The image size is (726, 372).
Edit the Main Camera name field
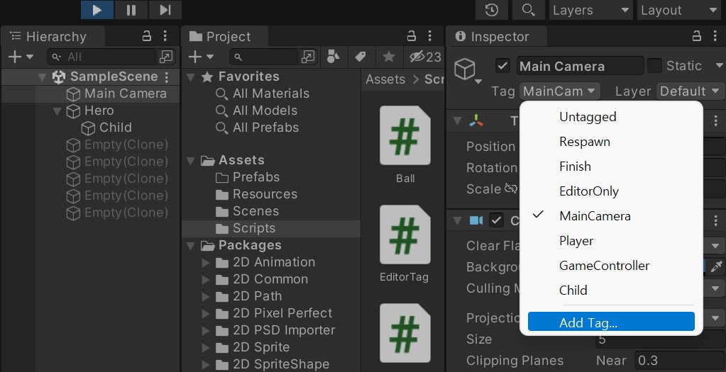[580, 66]
